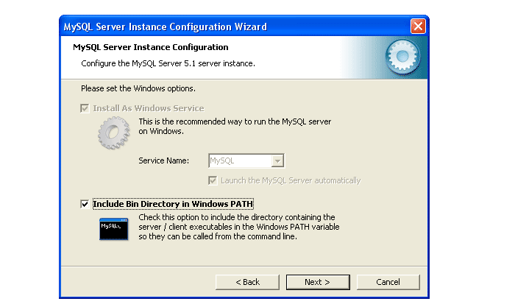
Task: Click the MySQL command prompt icon
Action: [x=114, y=229]
